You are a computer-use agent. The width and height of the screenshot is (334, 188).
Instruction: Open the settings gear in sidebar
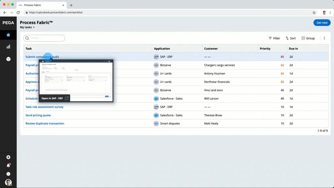(8, 157)
